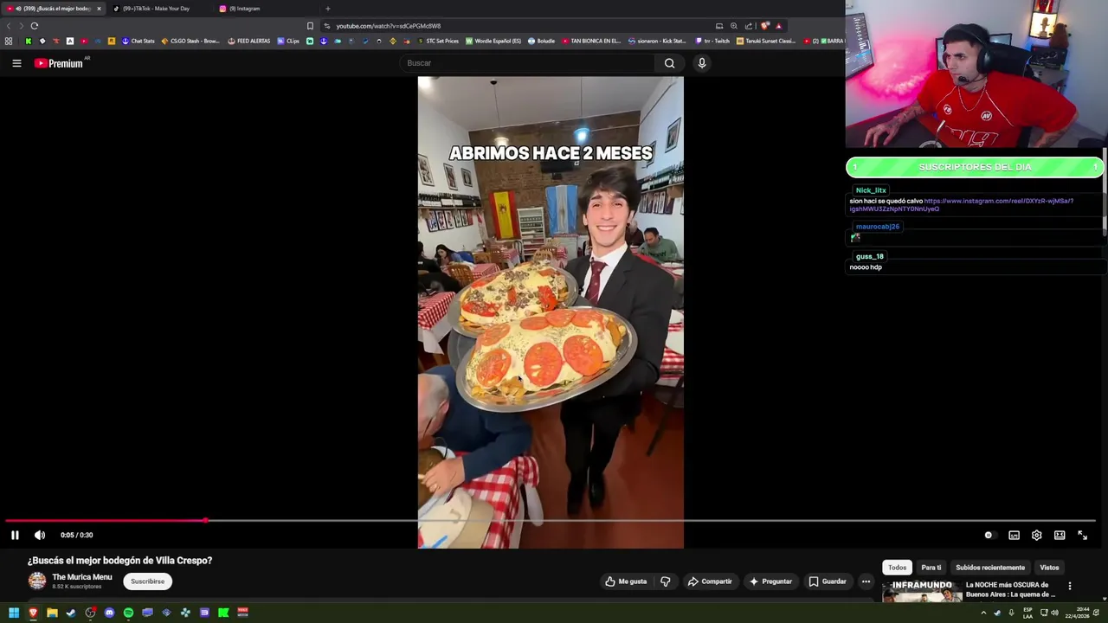Open the CLips bookmark
Screen dimensions: 1108x623
point(288,41)
